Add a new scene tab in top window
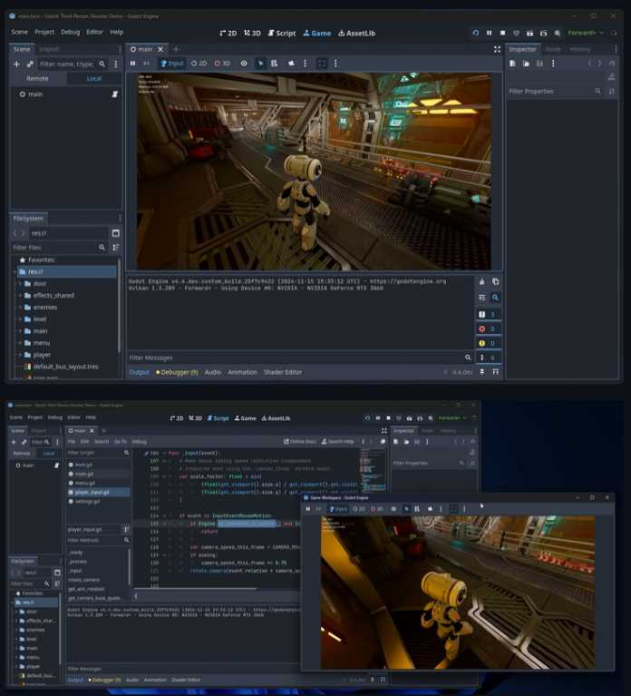631x696 pixels. 176,49
